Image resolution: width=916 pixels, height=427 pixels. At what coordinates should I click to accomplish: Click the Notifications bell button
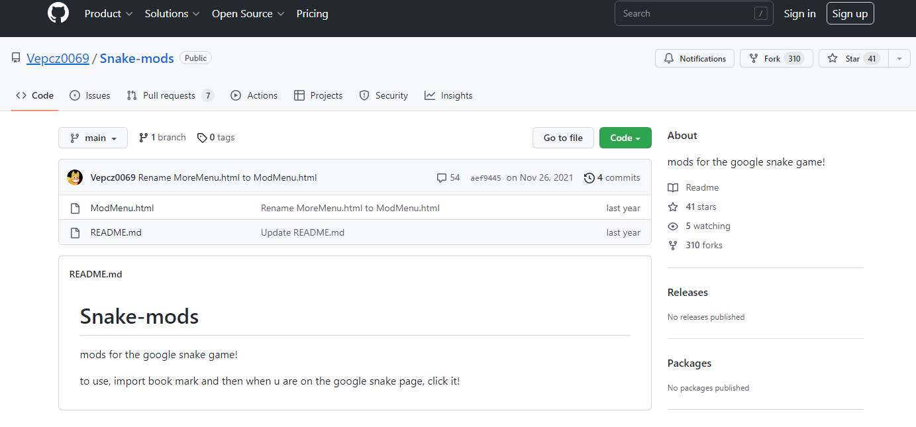pyautogui.click(x=695, y=59)
